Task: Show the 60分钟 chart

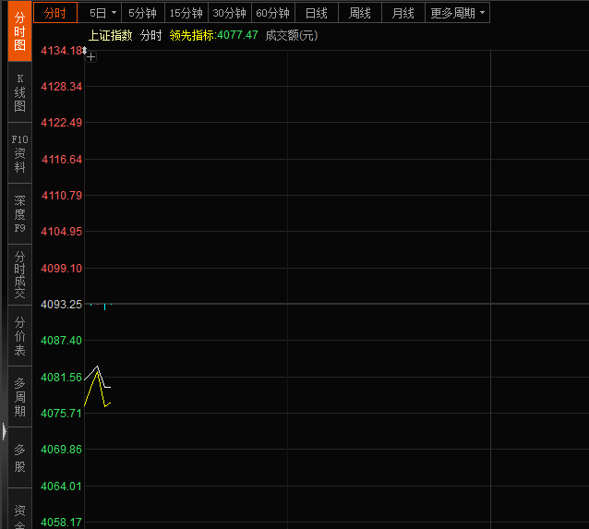Action: pyautogui.click(x=272, y=13)
